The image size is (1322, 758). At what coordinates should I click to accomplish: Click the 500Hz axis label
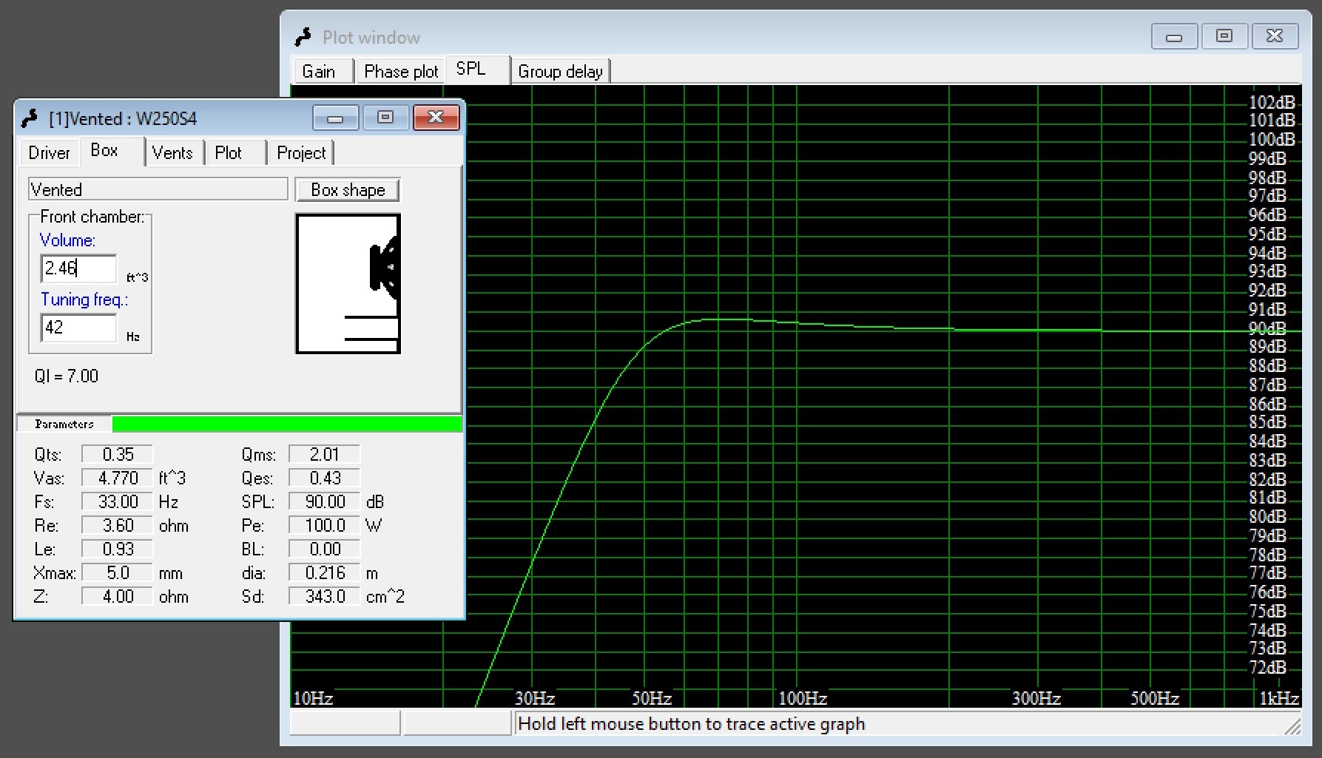coord(1155,698)
